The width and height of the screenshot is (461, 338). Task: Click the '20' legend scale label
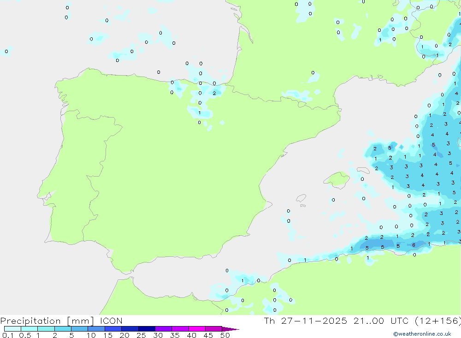124,335
